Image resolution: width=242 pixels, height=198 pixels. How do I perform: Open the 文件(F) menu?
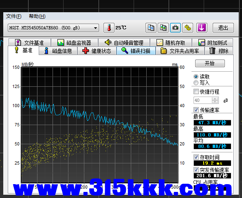tap(13, 16)
